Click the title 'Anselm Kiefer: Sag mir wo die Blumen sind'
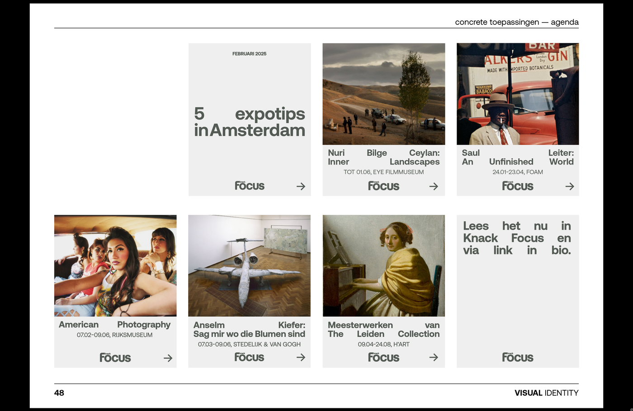The width and height of the screenshot is (633, 411). 249,329
